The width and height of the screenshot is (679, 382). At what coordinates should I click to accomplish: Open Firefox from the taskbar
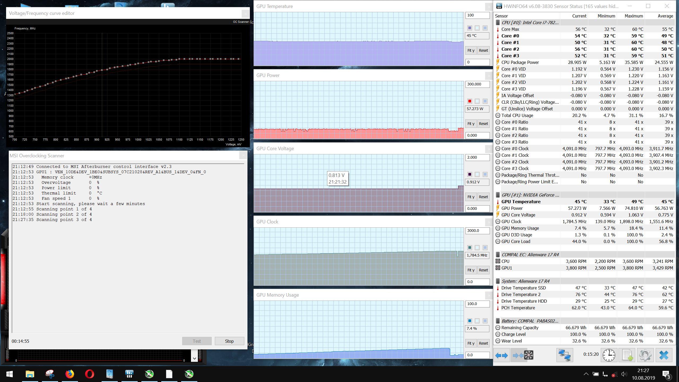pyautogui.click(x=70, y=374)
